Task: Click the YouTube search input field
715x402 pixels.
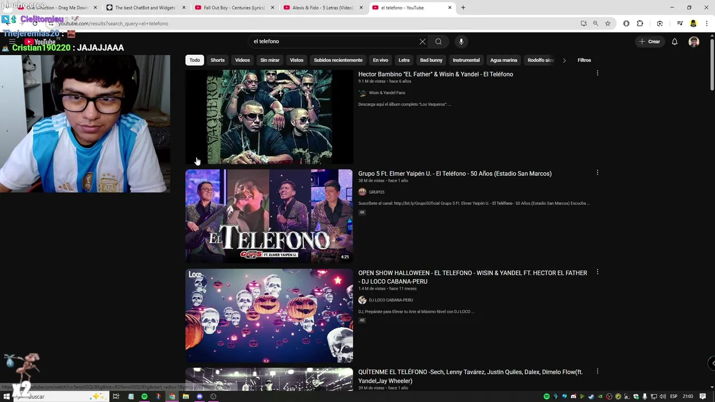Action: point(334,41)
